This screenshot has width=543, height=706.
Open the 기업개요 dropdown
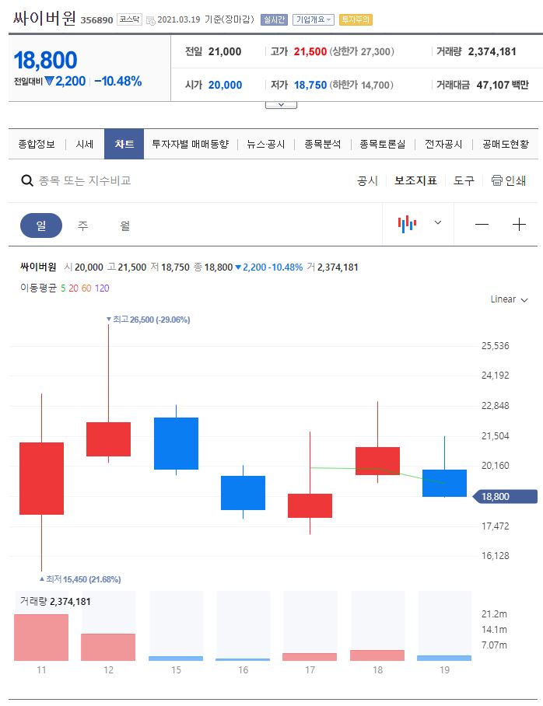coord(314,19)
